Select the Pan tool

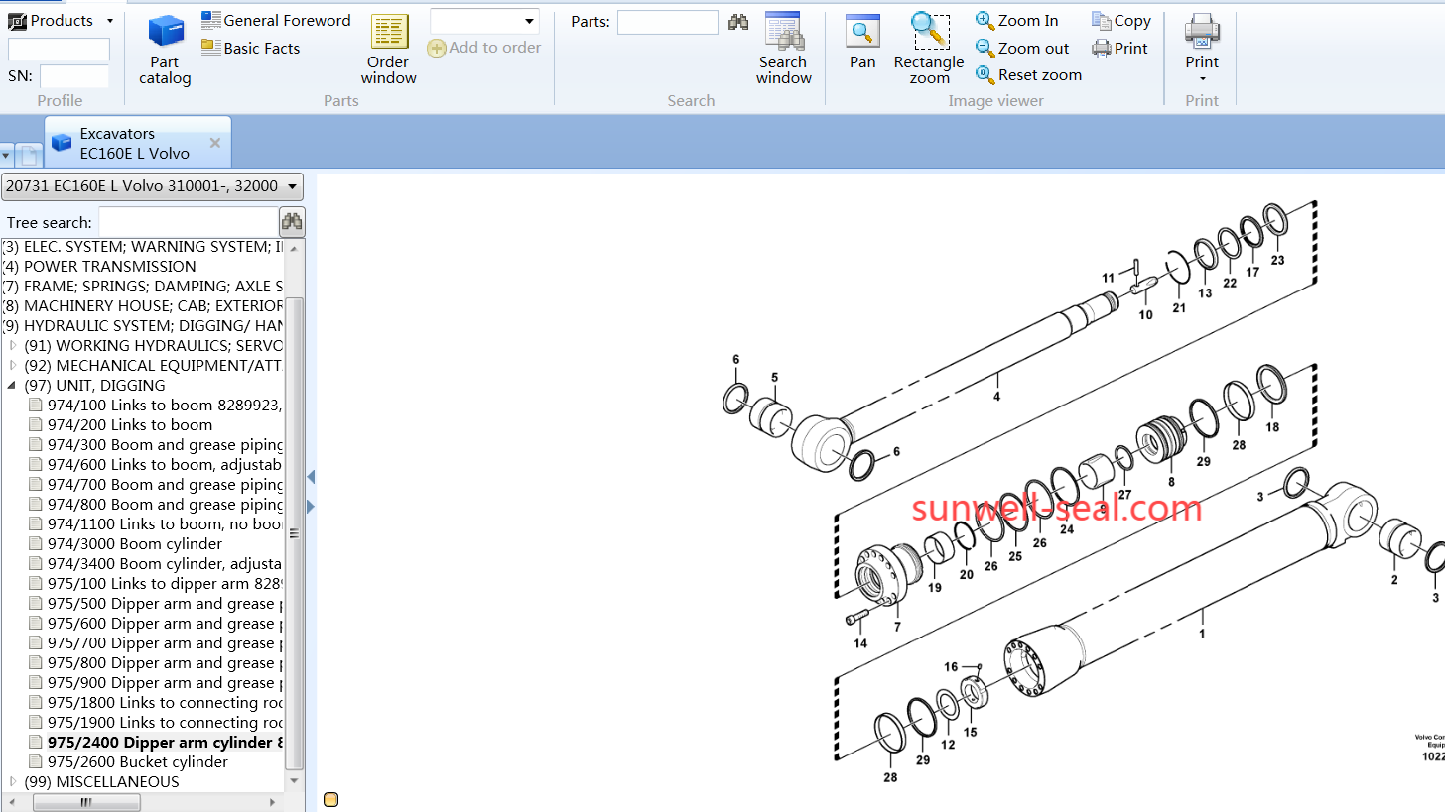click(862, 43)
